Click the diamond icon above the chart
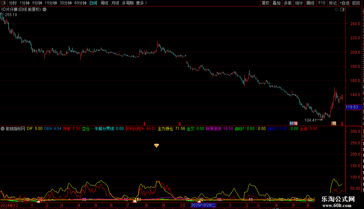364x209 pixels. point(336,10)
